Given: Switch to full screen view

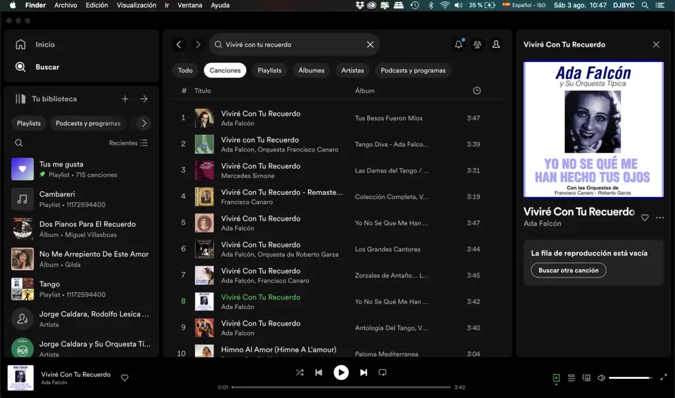Looking at the screenshot, I should click(x=663, y=378).
